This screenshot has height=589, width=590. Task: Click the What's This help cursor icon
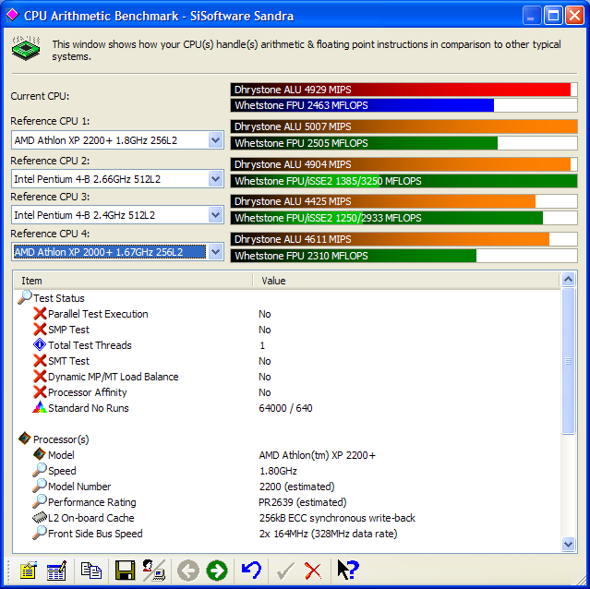348,570
